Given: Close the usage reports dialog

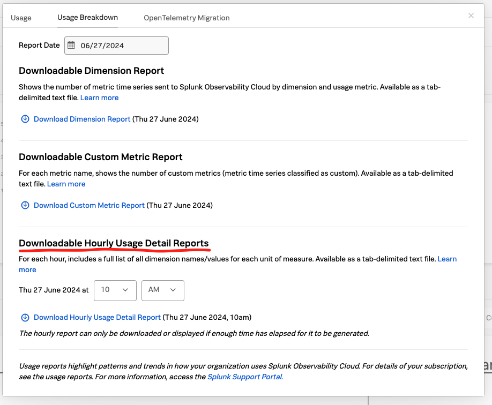Looking at the screenshot, I should 471,16.
